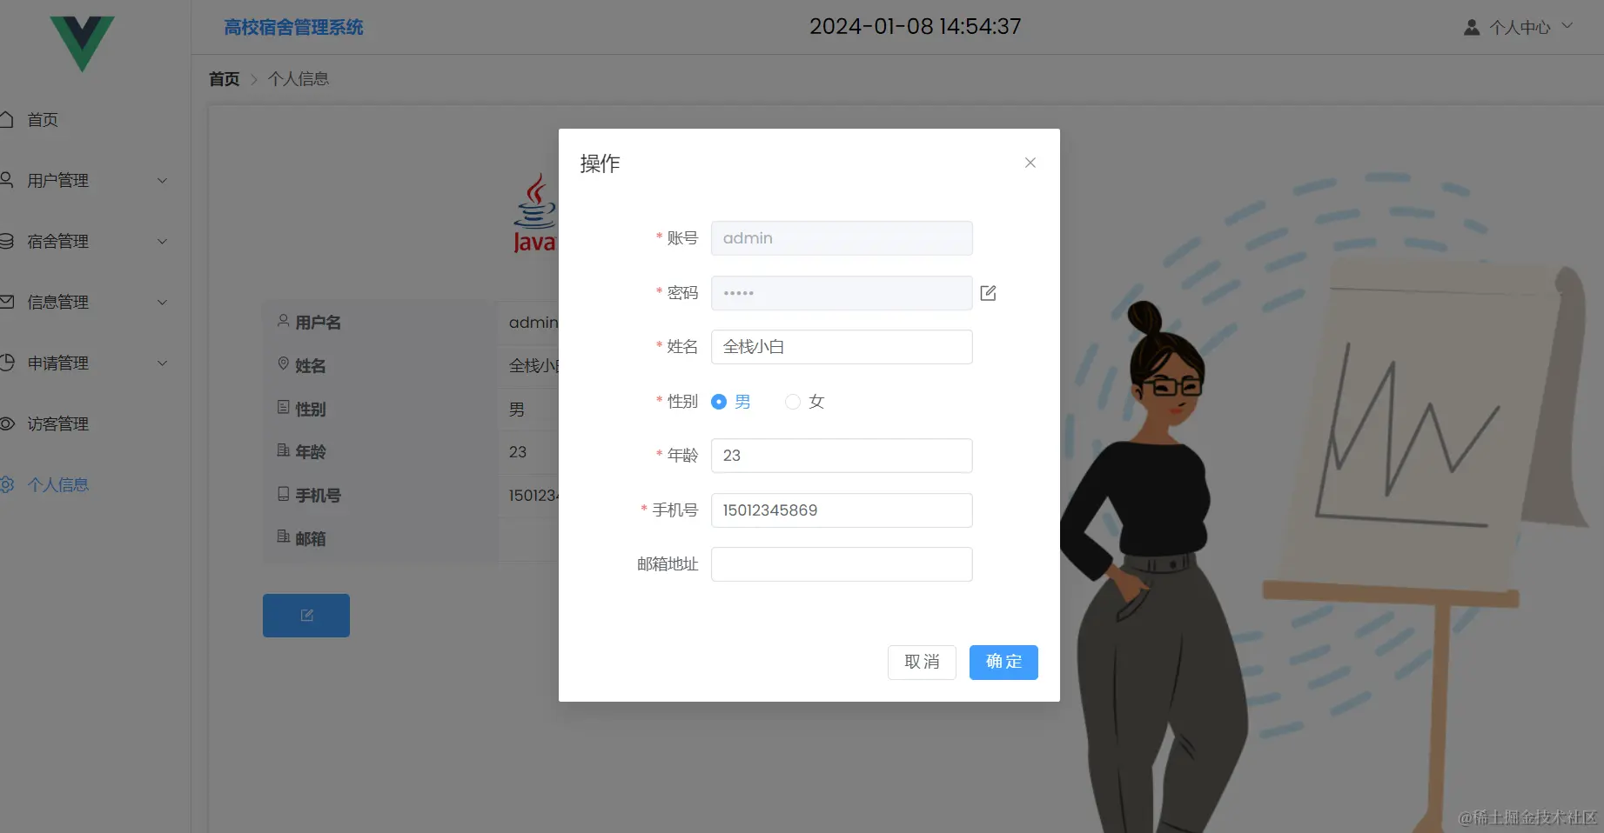Open the 个人中心 dropdown arrow
The width and height of the screenshot is (1604, 833).
coord(1567,26)
